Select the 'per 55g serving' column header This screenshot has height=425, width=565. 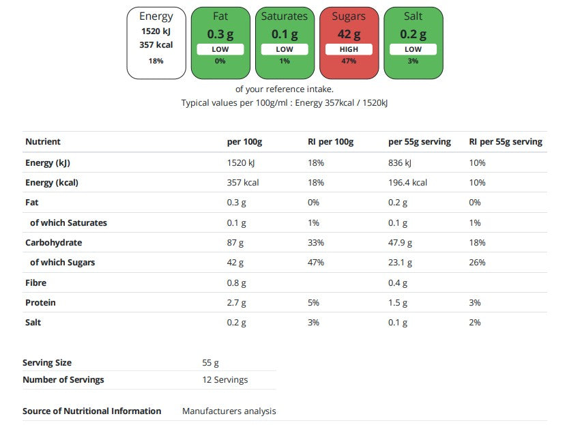click(x=420, y=142)
